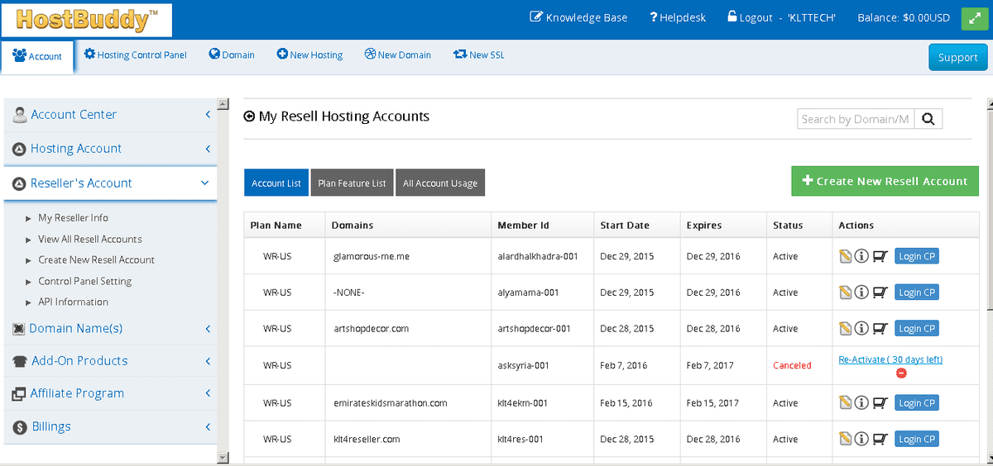Click edit icon in alyamama-001 row
Image resolution: width=993 pixels, height=466 pixels.
pos(845,292)
